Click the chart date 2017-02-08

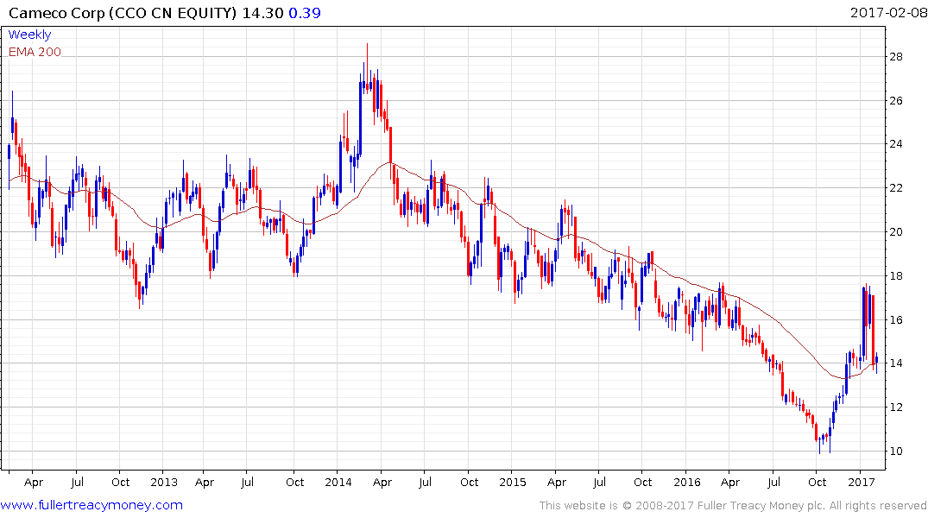point(888,12)
